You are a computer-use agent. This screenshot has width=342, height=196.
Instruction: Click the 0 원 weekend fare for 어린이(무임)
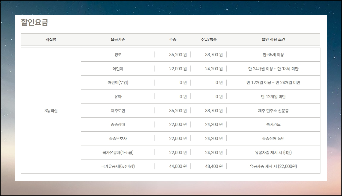[219, 83]
